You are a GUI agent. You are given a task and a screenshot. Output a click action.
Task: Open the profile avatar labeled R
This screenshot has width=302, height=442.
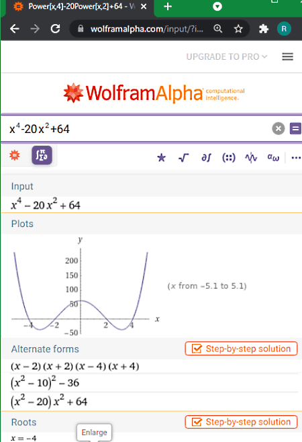point(284,29)
